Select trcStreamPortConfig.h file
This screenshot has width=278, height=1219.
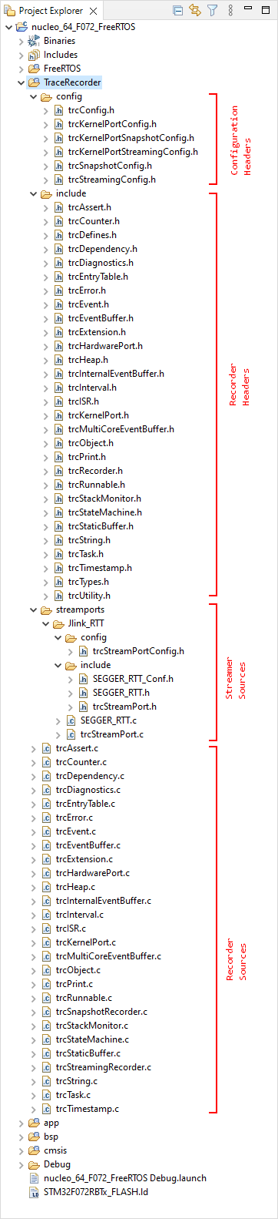tap(138, 651)
